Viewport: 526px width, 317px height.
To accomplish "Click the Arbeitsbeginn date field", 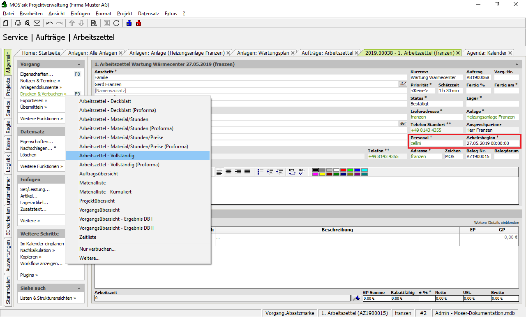I will point(492,143).
